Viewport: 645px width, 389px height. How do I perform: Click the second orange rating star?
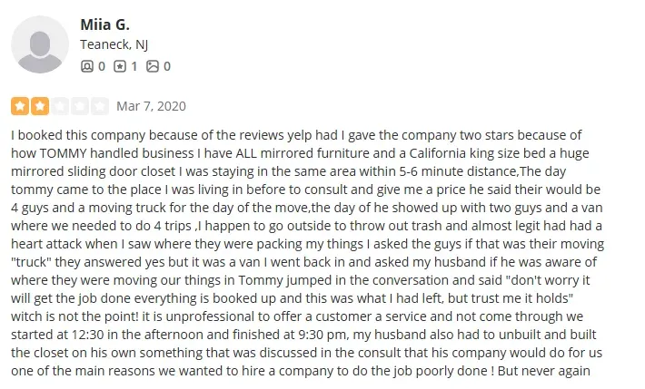point(40,106)
